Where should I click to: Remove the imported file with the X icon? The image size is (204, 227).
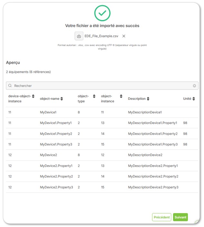coord(124,36)
